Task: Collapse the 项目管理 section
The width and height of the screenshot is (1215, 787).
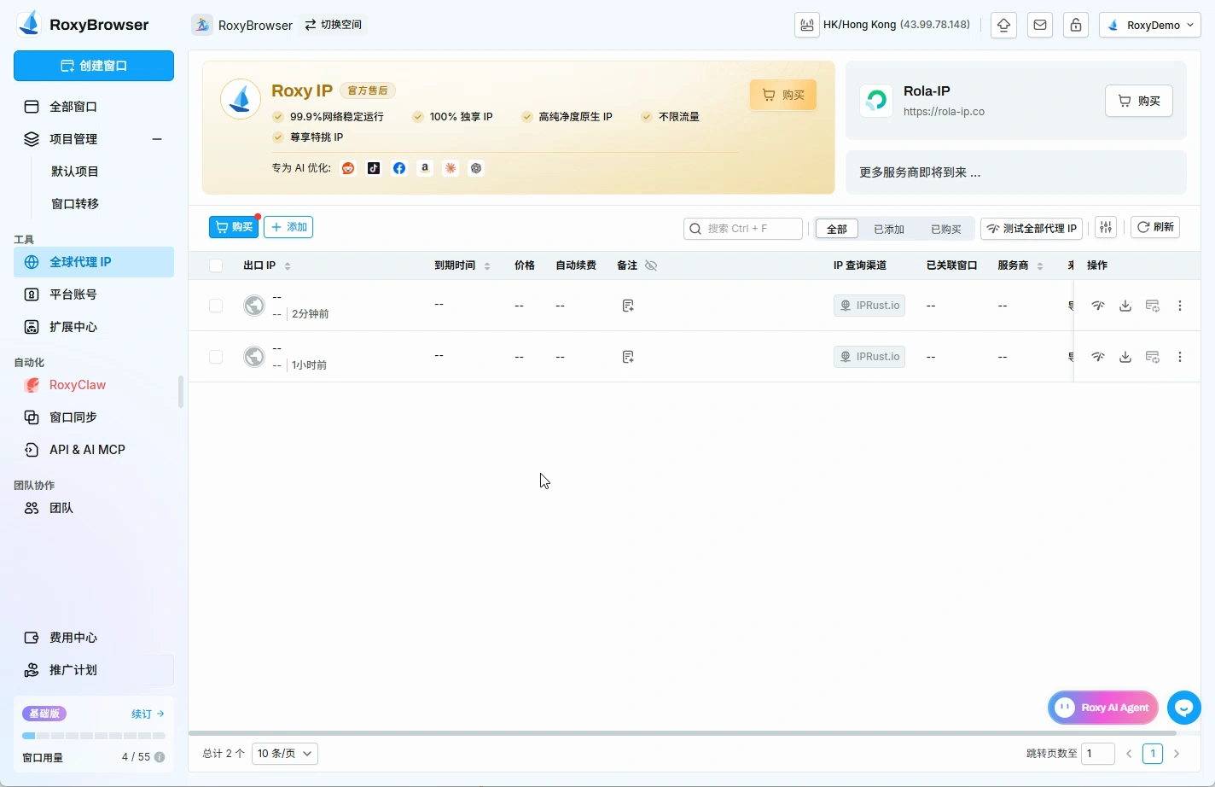Action: coord(157,139)
